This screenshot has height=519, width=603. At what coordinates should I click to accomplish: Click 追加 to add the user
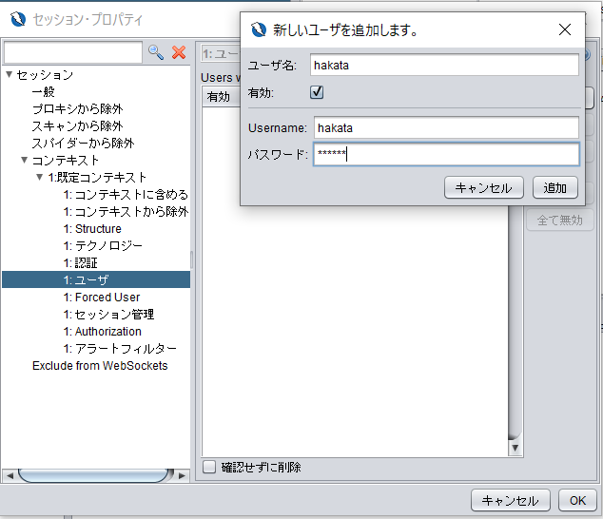tap(554, 187)
